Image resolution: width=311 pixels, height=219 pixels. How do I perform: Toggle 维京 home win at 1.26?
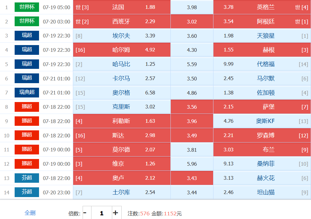click(122, 164)
